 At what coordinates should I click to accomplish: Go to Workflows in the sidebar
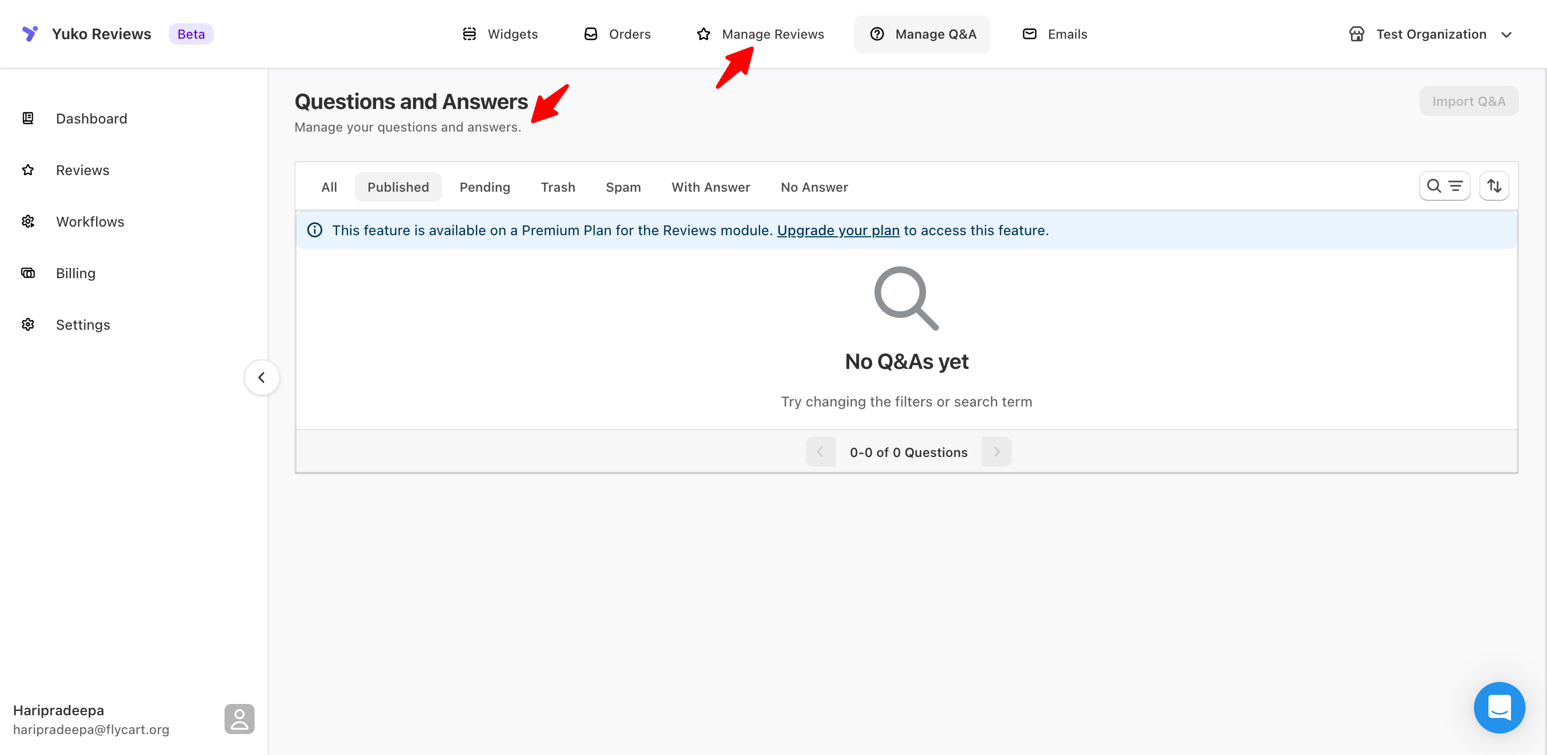90,221
